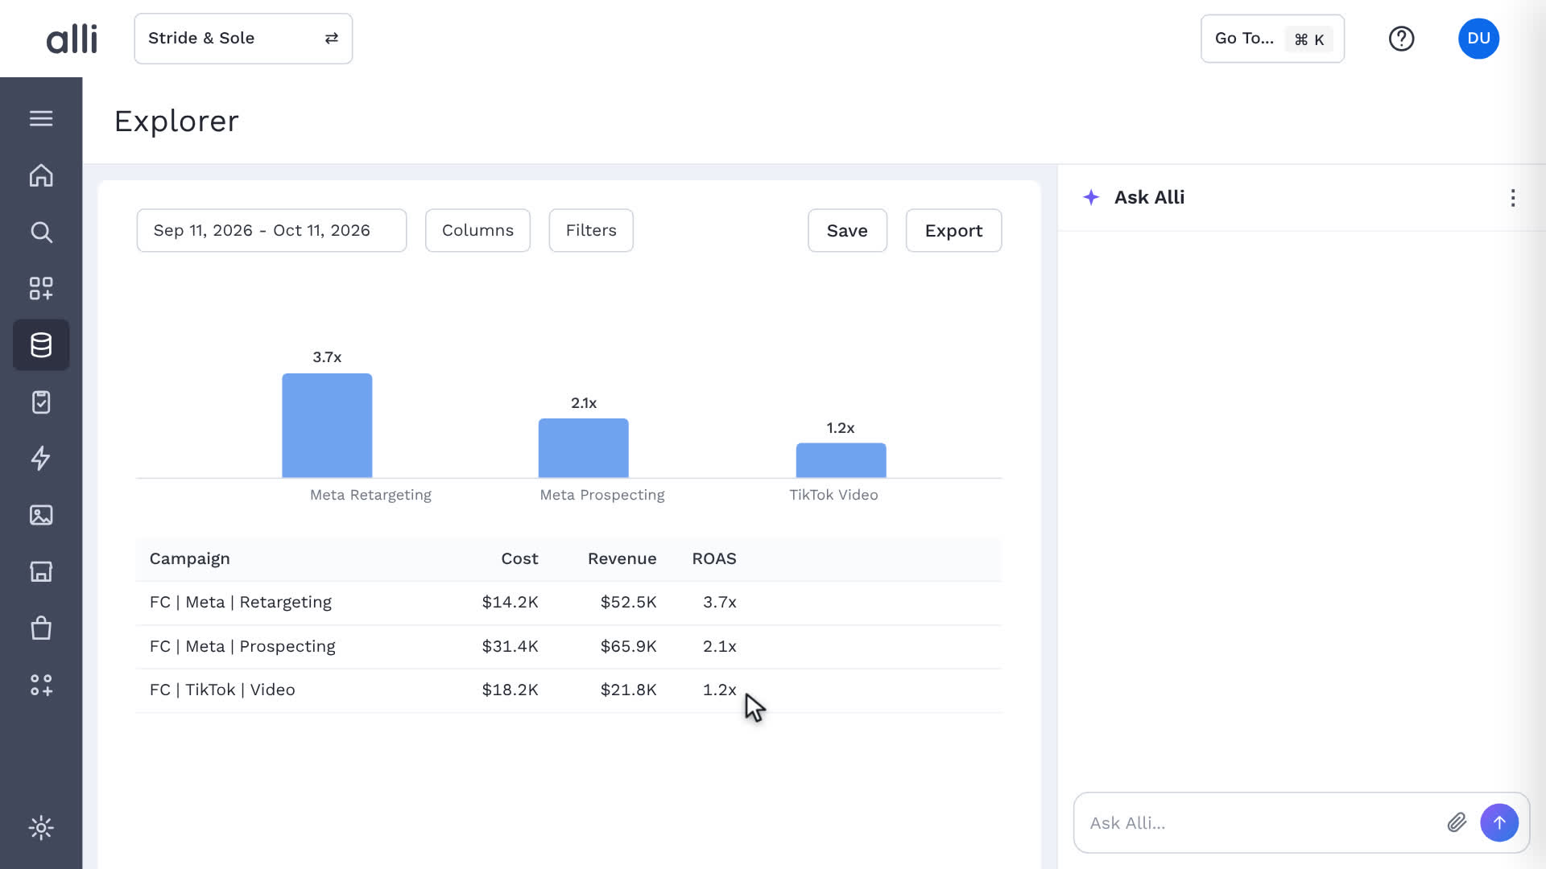This screenshot has height=869, width=1546.
Task: Click the Ask Alli panel title
Action: click(x=1149, y=197)
